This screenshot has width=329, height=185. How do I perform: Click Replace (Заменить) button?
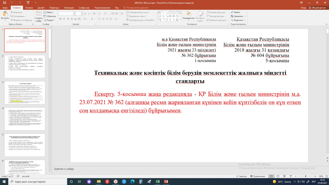(238, 16)
